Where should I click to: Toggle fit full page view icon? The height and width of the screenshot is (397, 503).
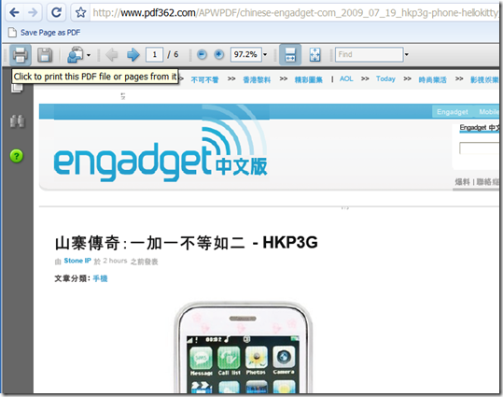pos(315,54)
